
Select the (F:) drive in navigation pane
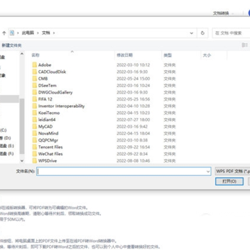point(7,153)
